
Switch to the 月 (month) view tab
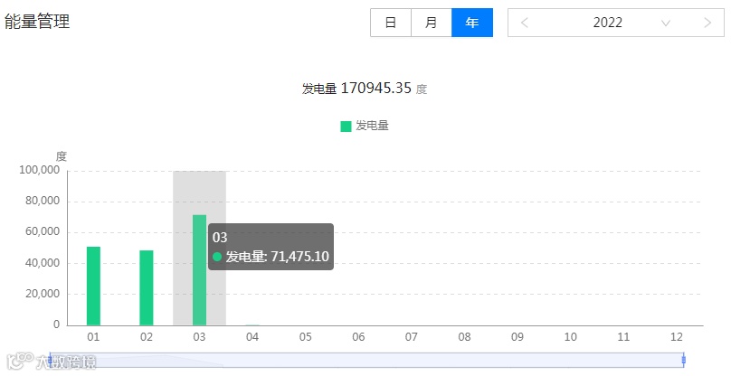(432, 23)
